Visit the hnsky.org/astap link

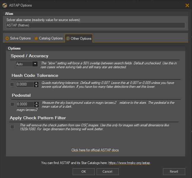129,163
